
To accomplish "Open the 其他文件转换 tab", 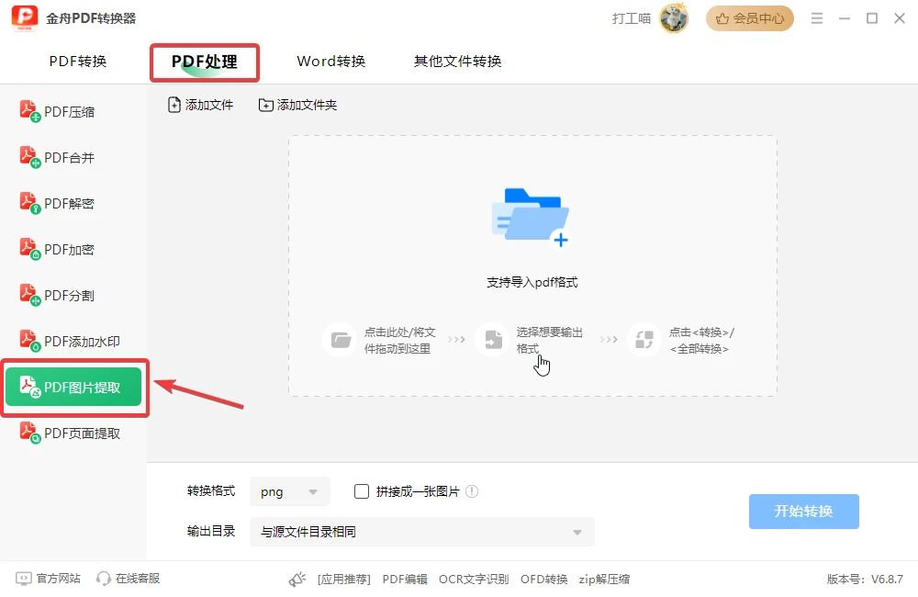I will (x=458, y=62).
